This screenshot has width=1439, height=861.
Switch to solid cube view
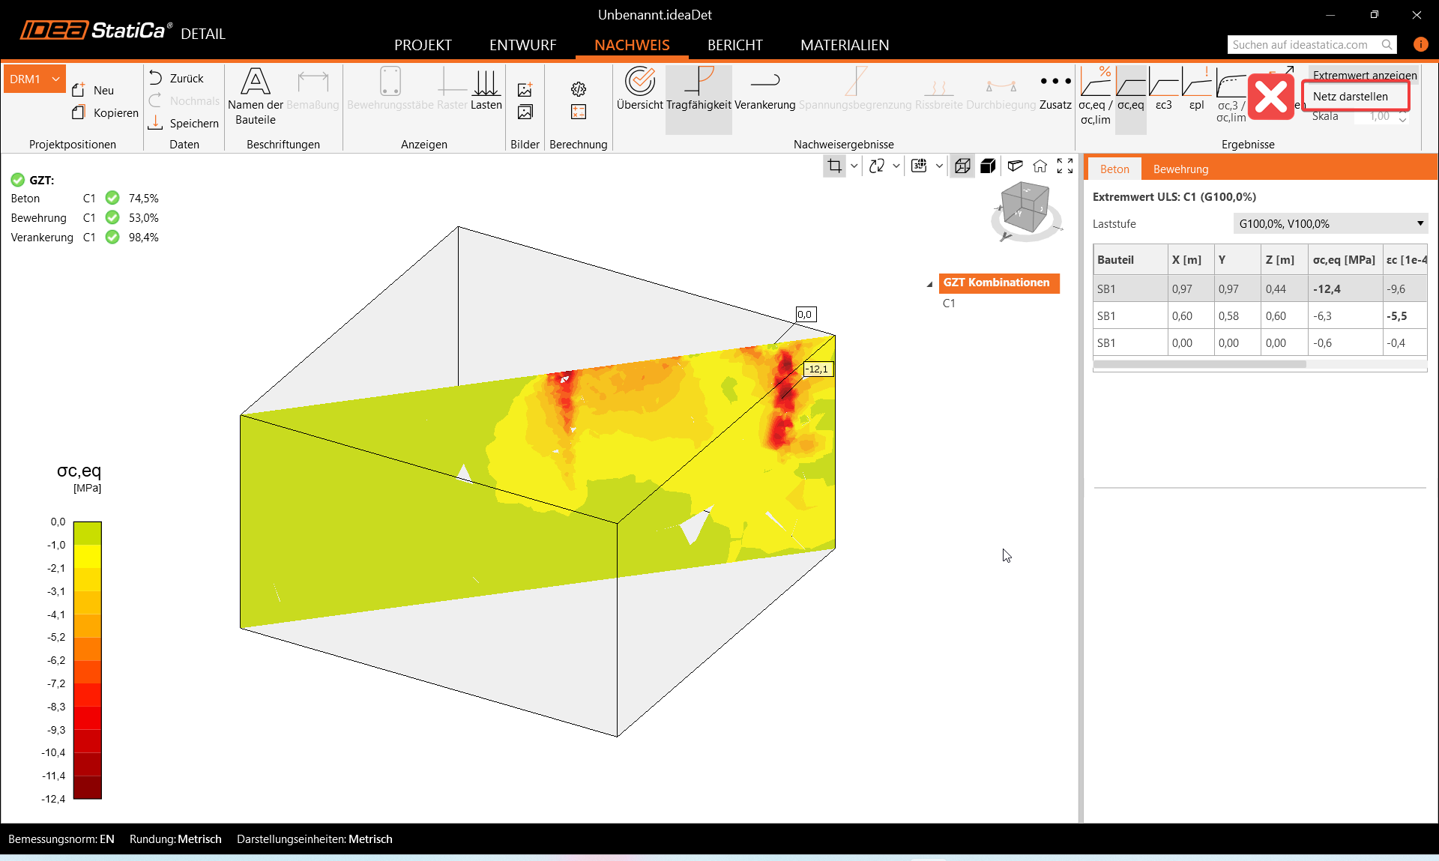click(x=988, y=166)
